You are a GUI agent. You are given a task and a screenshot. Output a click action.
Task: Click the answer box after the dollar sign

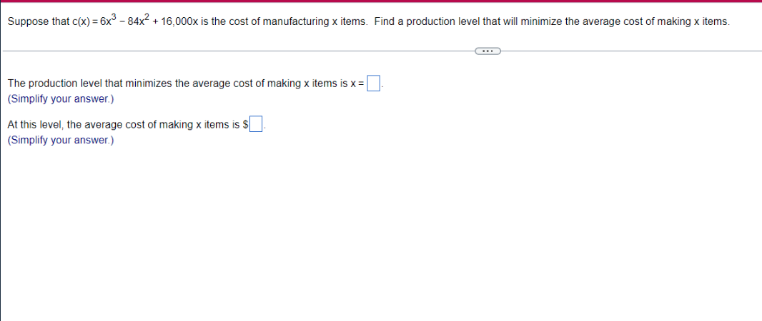pyautogui.click(x=256, y=125)
